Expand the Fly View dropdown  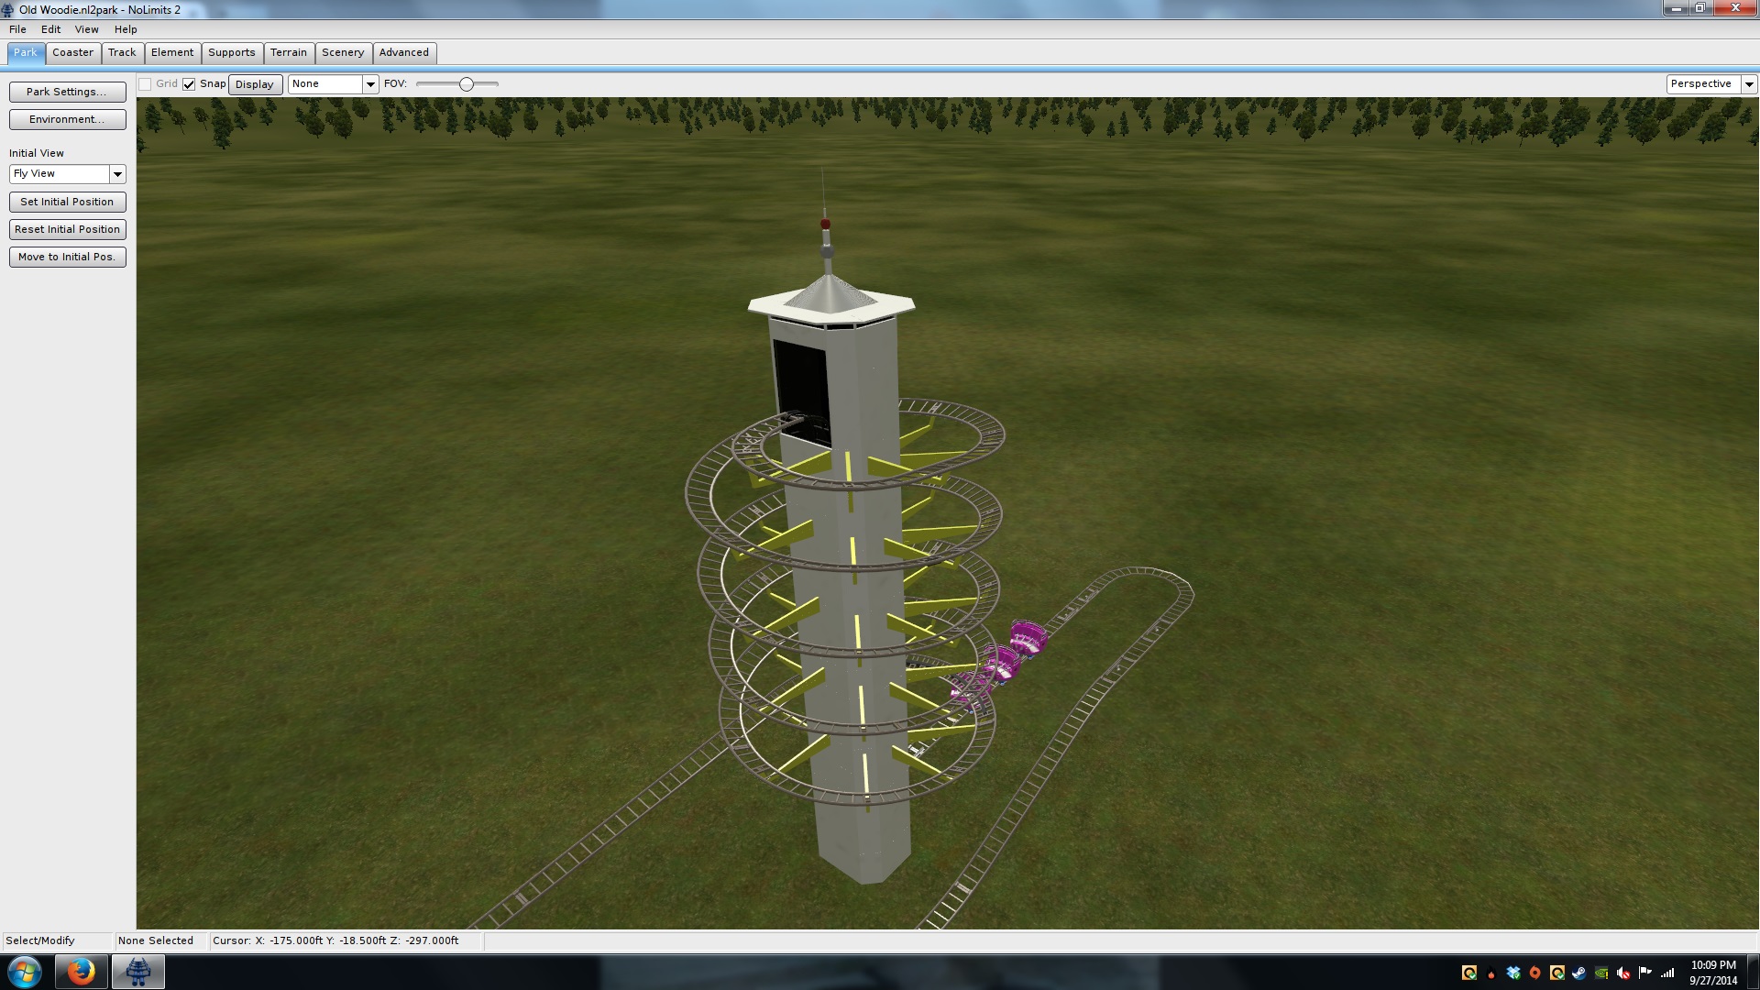[x=117, y=174]
